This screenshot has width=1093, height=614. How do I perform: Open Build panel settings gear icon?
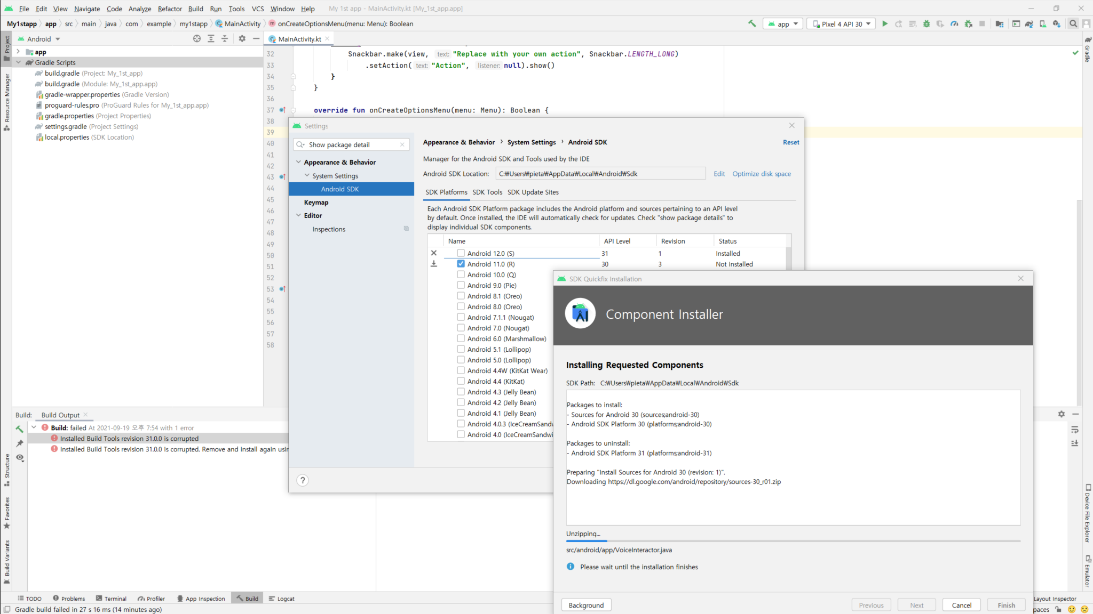(1061, 414)
